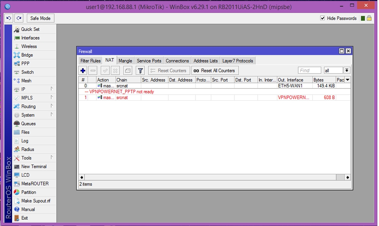Open MetaROUTER in the sidebar
Image resolution: width=379 pixels, height=226 pixels.
point(35,184)
